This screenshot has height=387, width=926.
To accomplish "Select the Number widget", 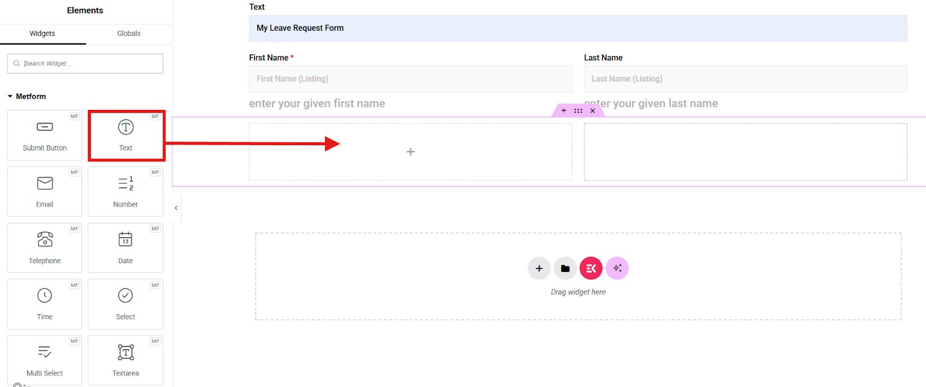I will click(126, 191).
